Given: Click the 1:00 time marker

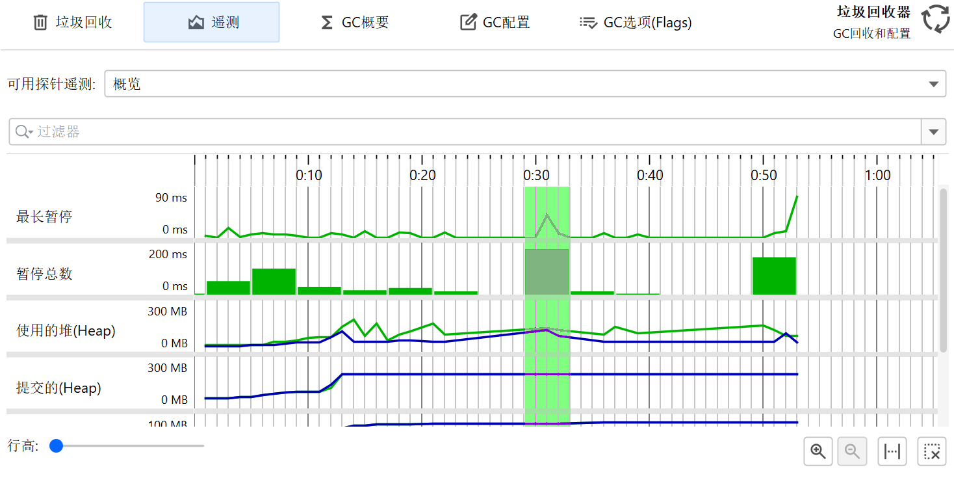Looking at the screenshot, I should (877, 175).
